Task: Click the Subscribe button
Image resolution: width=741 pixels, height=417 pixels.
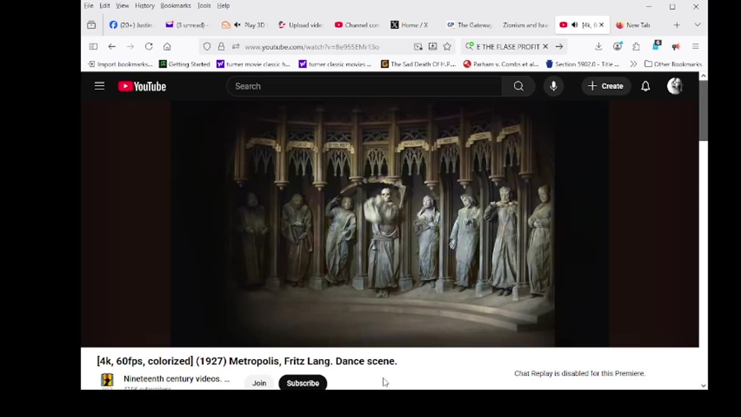Action: click(303, 383)
